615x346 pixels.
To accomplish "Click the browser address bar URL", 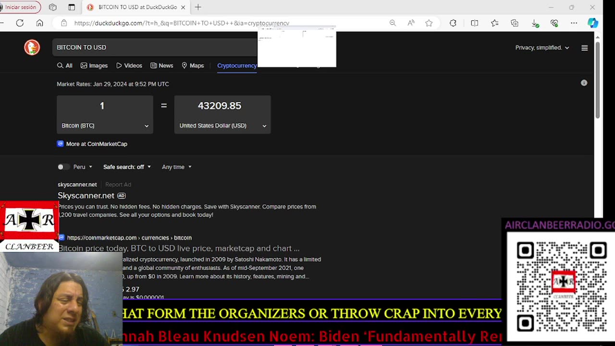I will [182, 23].
